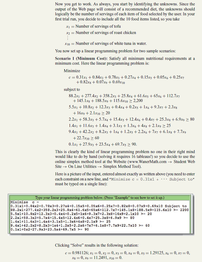The image size is (202, 262).
Task: Click the typed constraint ending '>= 90'
Action: tap(49, 230)
